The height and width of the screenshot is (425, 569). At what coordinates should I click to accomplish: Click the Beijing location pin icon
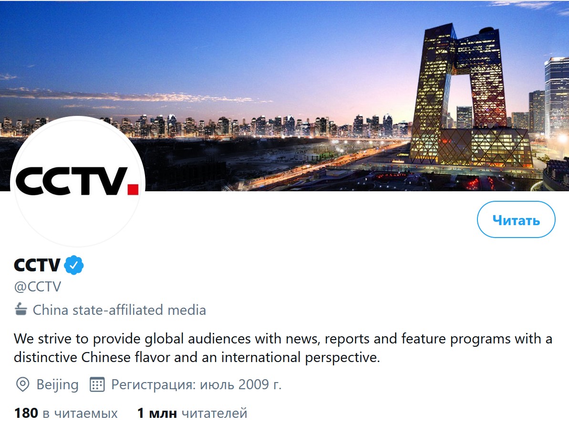tap(22, 384)
